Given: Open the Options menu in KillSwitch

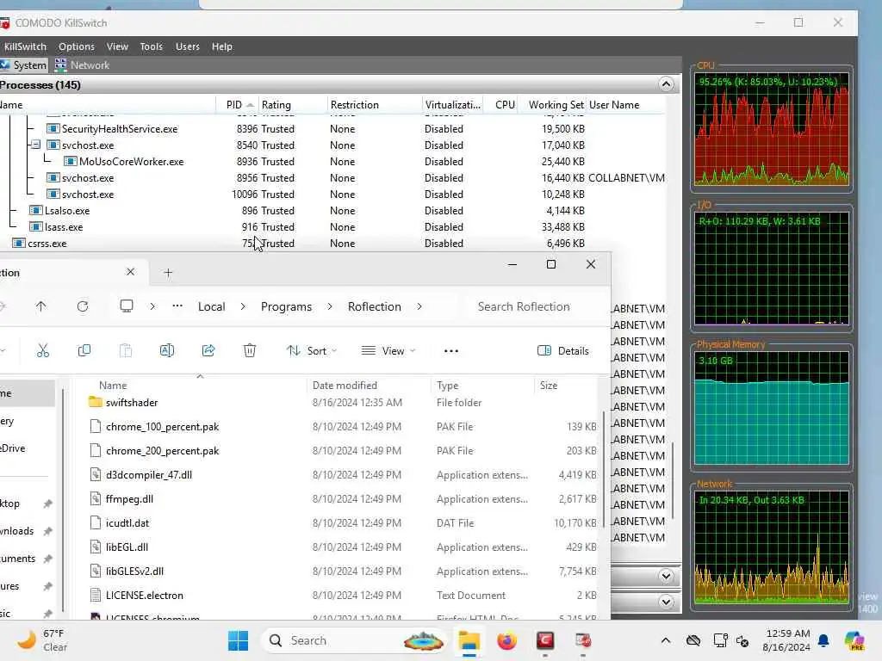Looking at the screenshot, I should pyautogui.click(x=77, y=46).
